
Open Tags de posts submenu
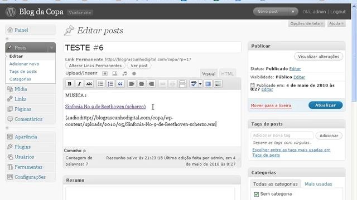click(23, 72)
